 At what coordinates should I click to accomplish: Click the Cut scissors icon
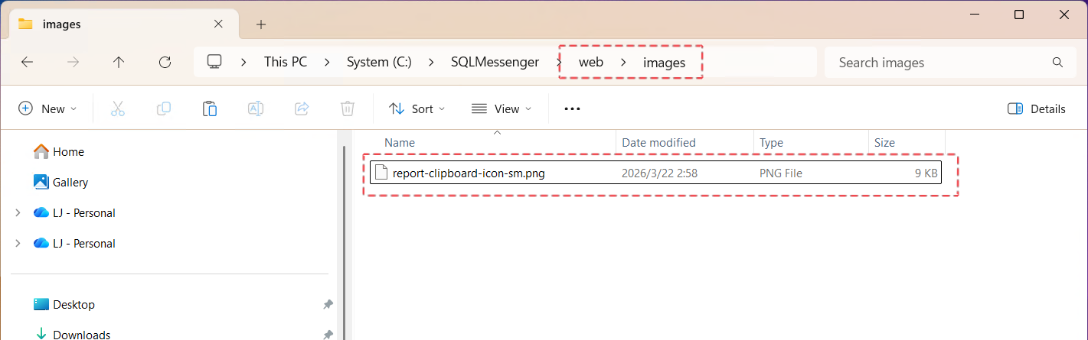pos(117,108)
